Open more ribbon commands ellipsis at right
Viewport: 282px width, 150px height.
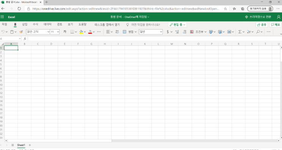point(268,32)
